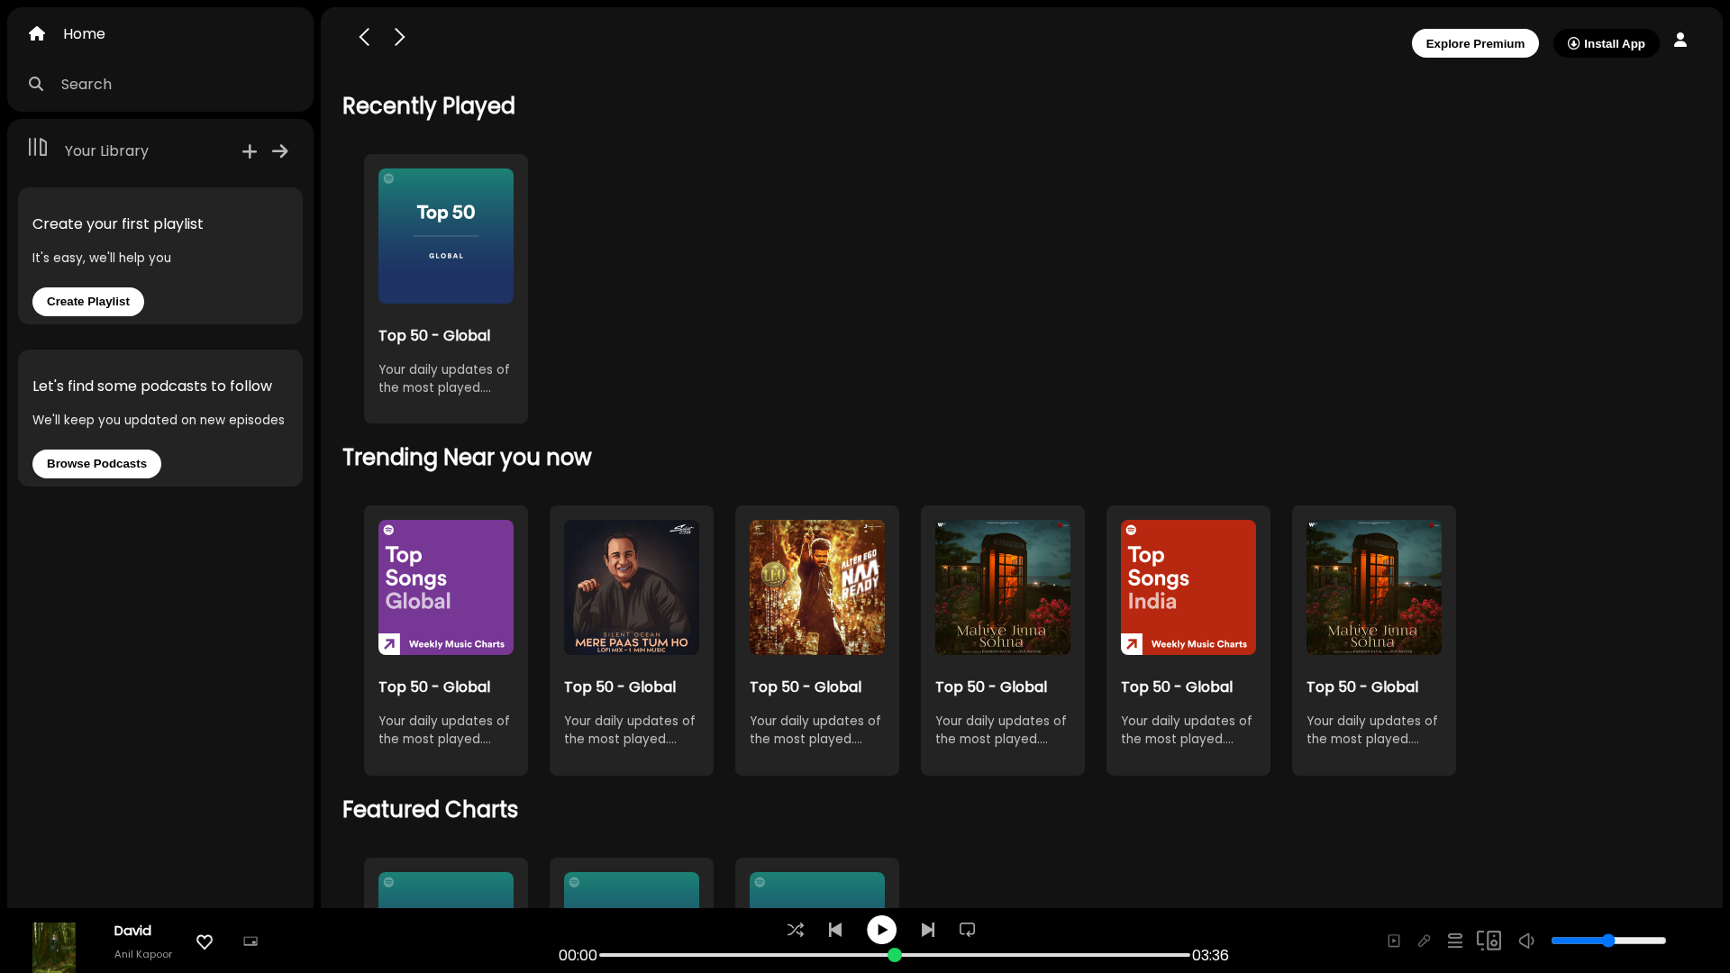Image resolution: width=1730 pixels, height=973 pixels.
Task: Open the Naa Ready album cover
Action: click(817, 587)
